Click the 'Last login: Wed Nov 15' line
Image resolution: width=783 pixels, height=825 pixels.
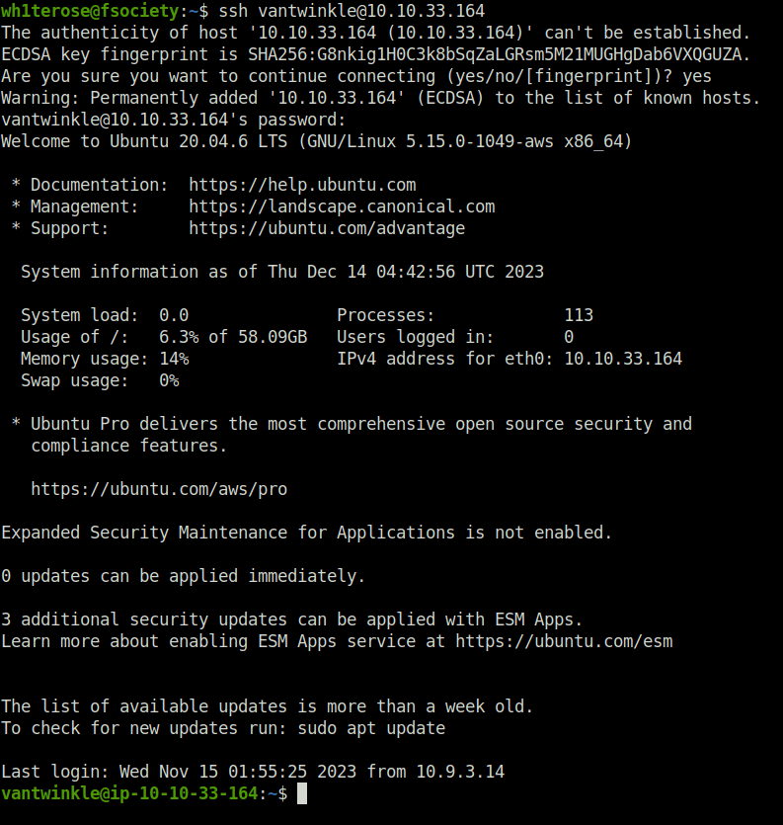253,772
